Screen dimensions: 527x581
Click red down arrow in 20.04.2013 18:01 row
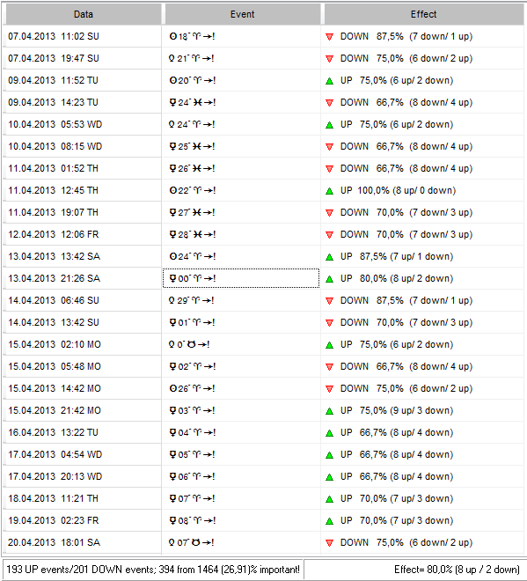point(329,543)
